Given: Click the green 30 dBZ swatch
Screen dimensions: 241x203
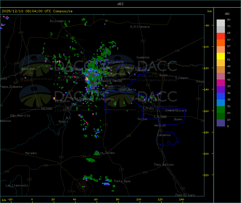Looking at the screenshot, I should tap(221, 109).
